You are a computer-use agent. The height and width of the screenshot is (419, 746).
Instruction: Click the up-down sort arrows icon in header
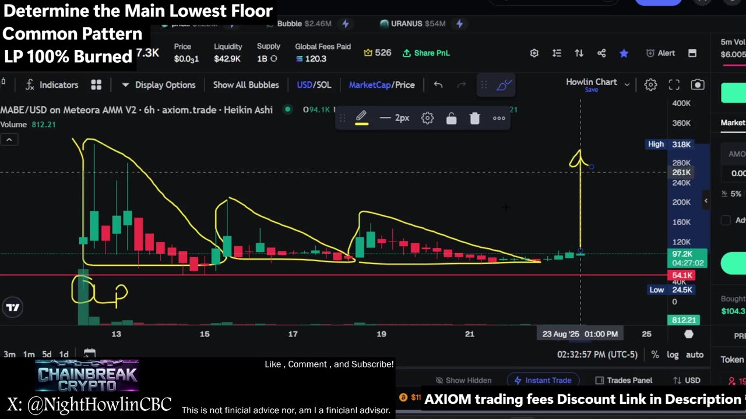(x=579, y=53)
